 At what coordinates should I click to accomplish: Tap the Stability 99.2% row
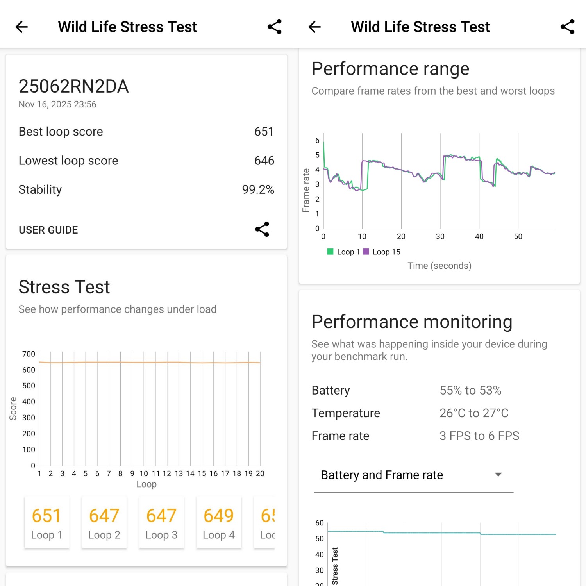146,189
